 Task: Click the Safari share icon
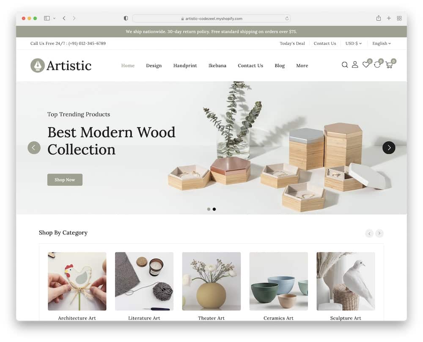point(379,18)
